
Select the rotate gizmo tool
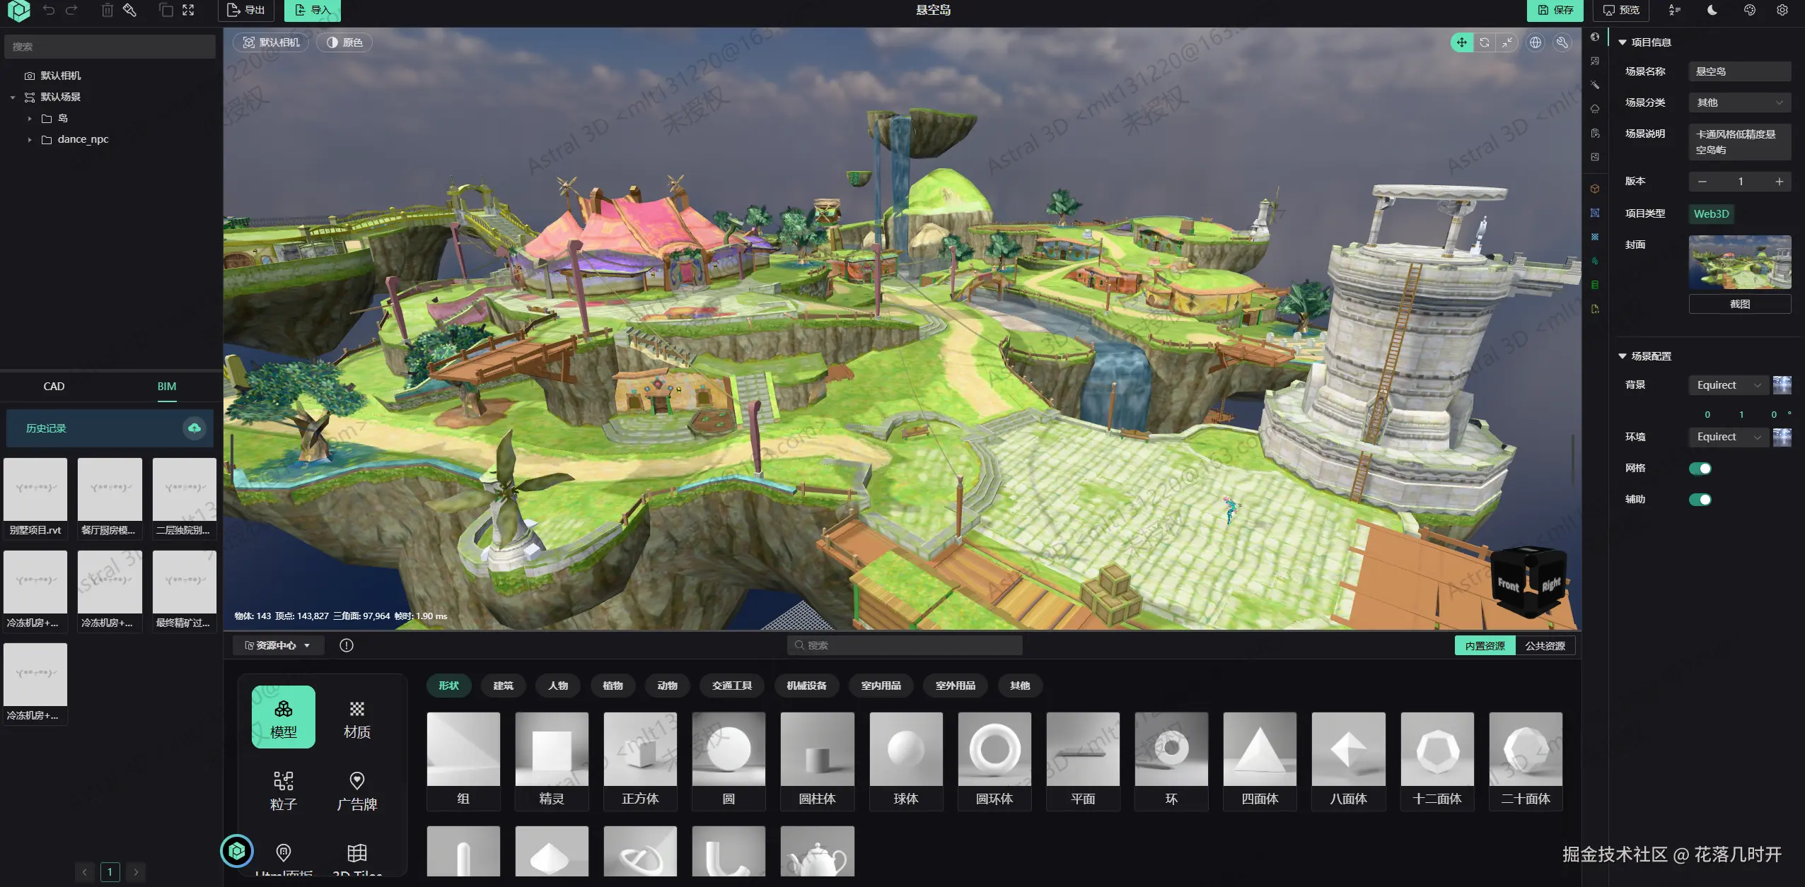point(1485,42)
